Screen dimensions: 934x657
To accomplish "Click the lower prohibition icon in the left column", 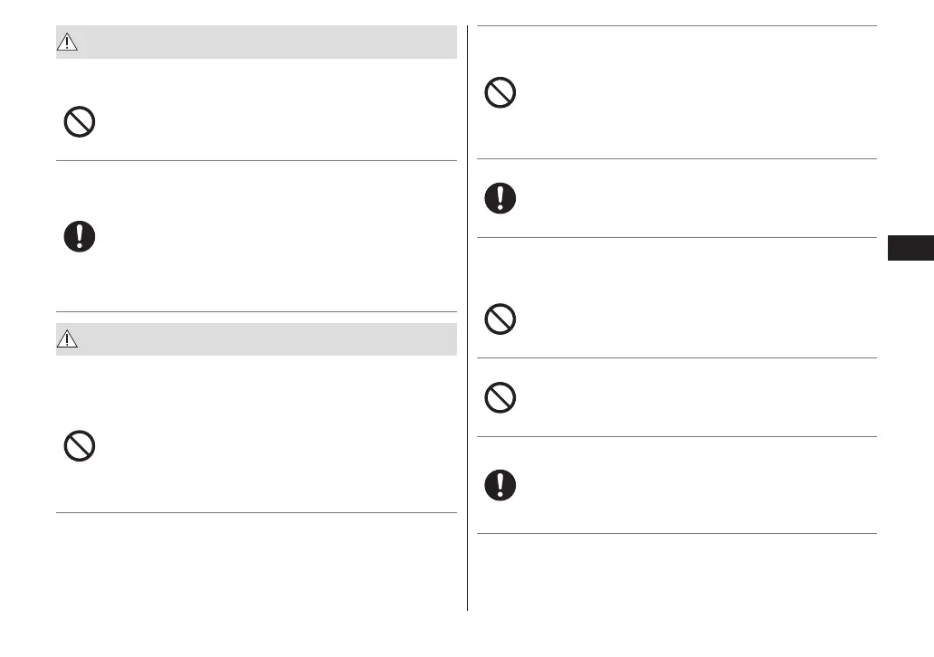I will tap(80, 446).
